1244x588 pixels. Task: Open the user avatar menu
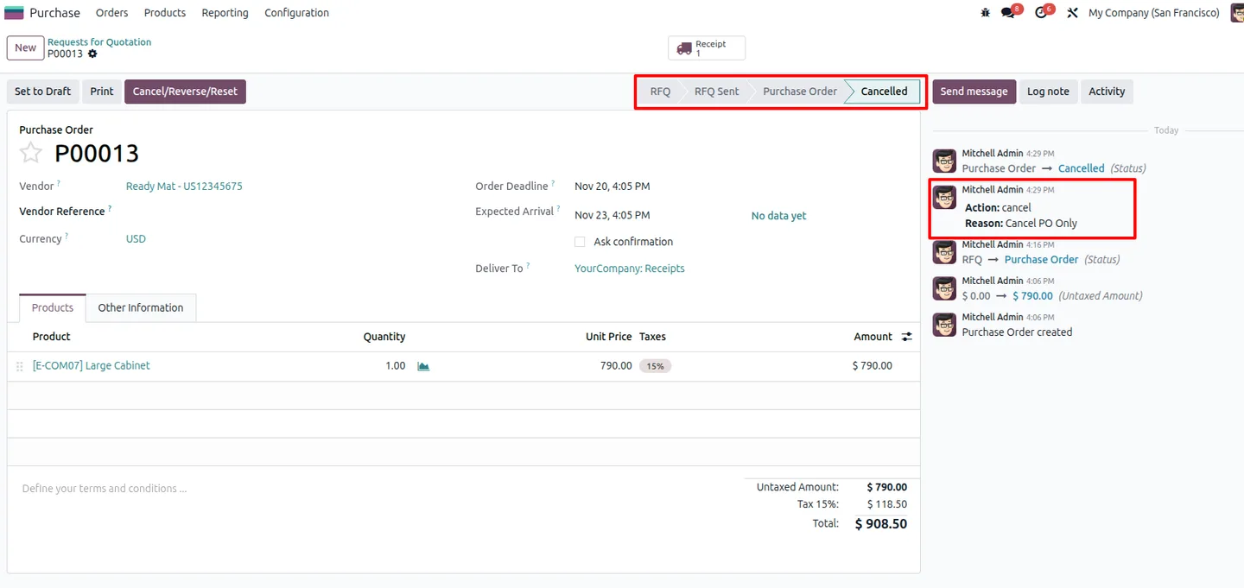1237,13
